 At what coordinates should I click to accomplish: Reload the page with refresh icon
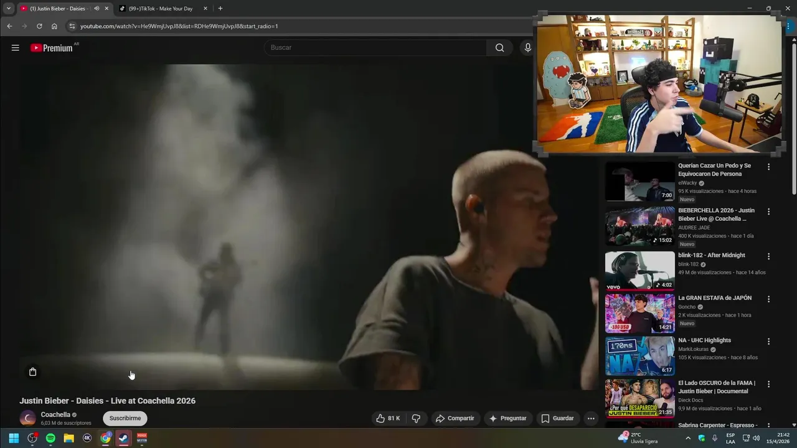(x=39, y=26)
